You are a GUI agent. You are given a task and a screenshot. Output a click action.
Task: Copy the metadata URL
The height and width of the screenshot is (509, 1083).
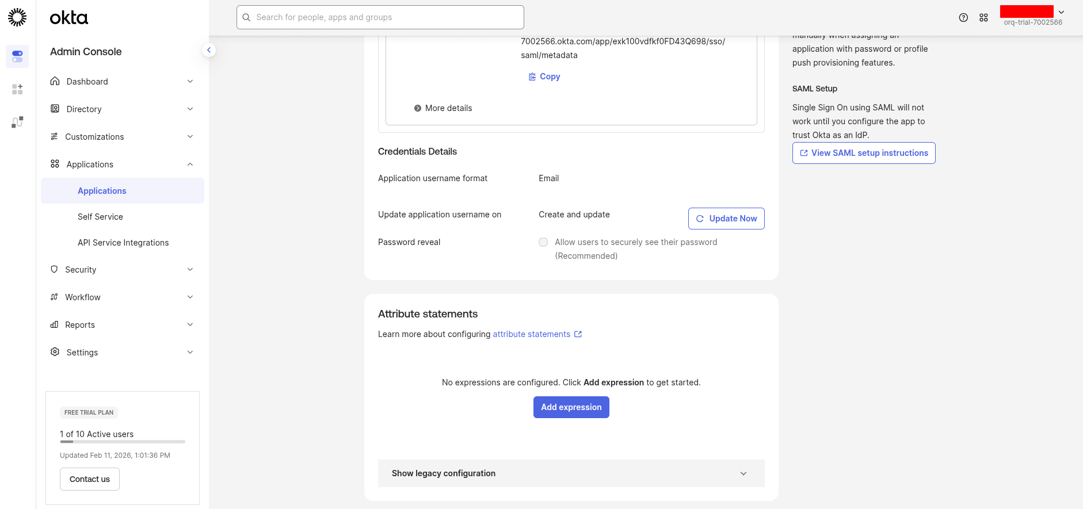click(544, 76)
